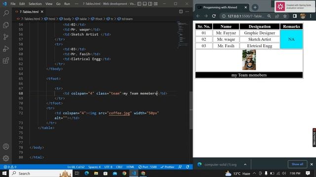This screenshot has height=177, width=316.
Task: Open Accounts menu in activity bar
Action: pyautogui.click(x=6, y=147)
